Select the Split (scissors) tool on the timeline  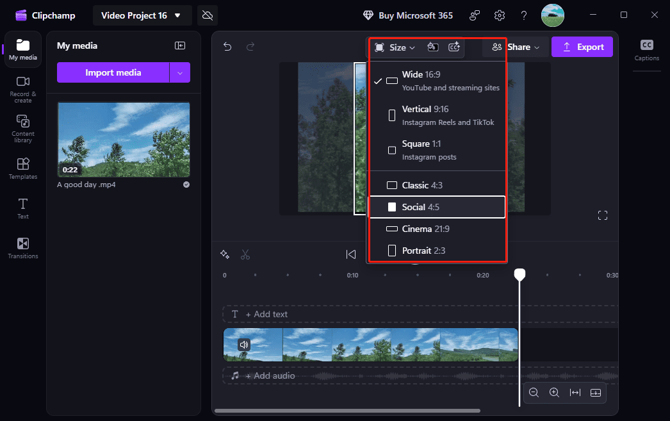(245, 254)
